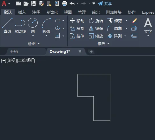The height and width of the screenshot is (140, 155).
Task: Add a new drawing tab
Action: tap(91, 52)
